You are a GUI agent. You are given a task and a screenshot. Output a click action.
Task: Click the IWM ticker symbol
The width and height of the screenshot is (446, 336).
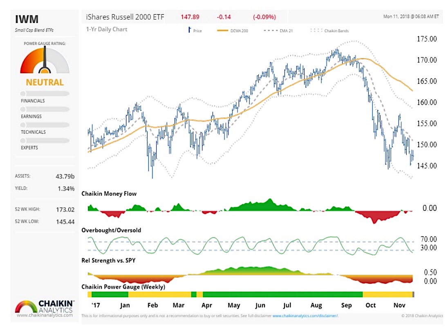click(27, 19)
